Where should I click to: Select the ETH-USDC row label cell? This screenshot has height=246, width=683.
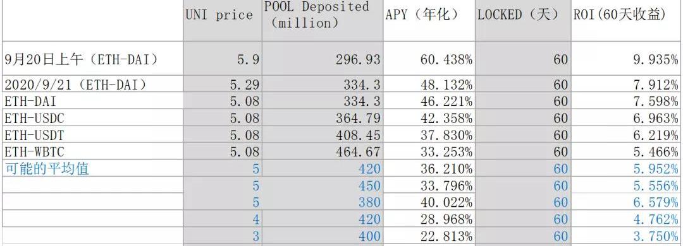tap(93, 118)
